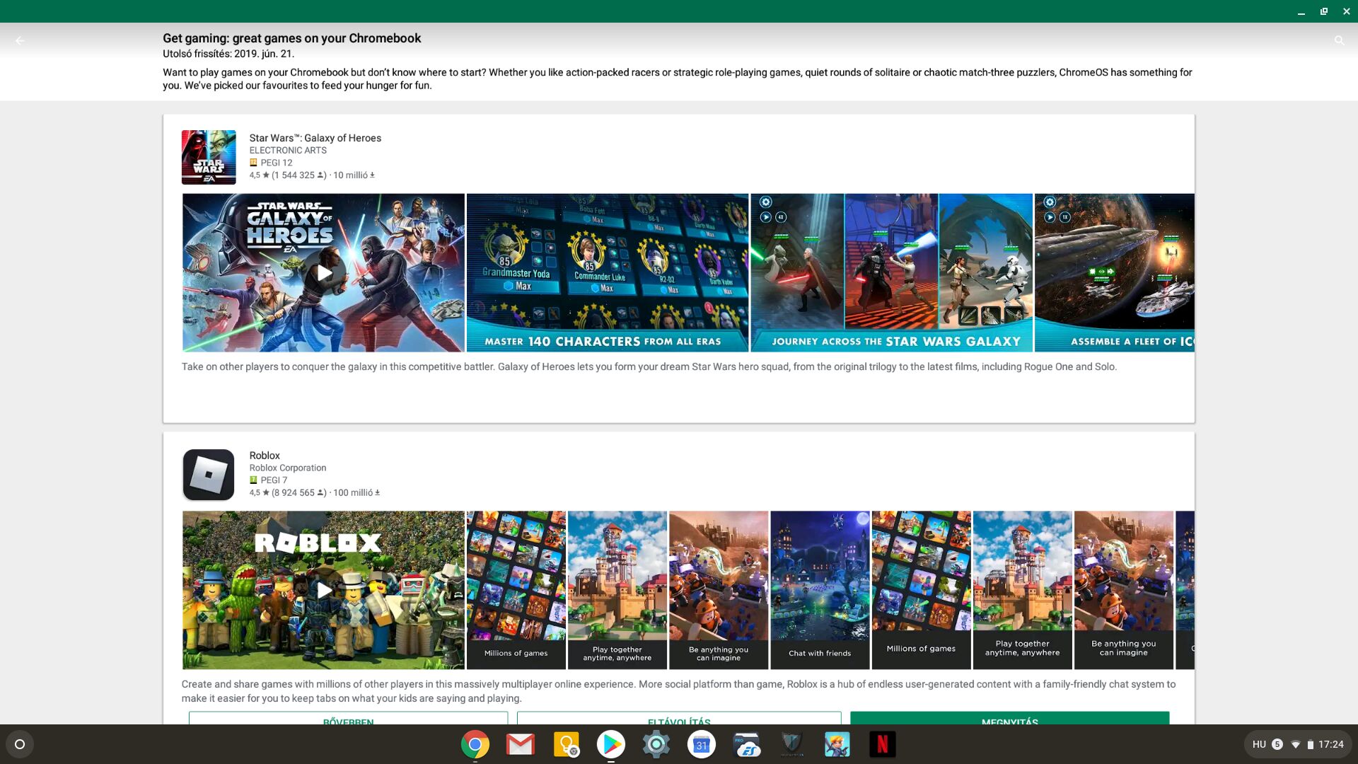1358x764 pixels.
Task: Open second 'Play together anytime, anywhere' screenshot
Action: click(x=1022, y=591)
